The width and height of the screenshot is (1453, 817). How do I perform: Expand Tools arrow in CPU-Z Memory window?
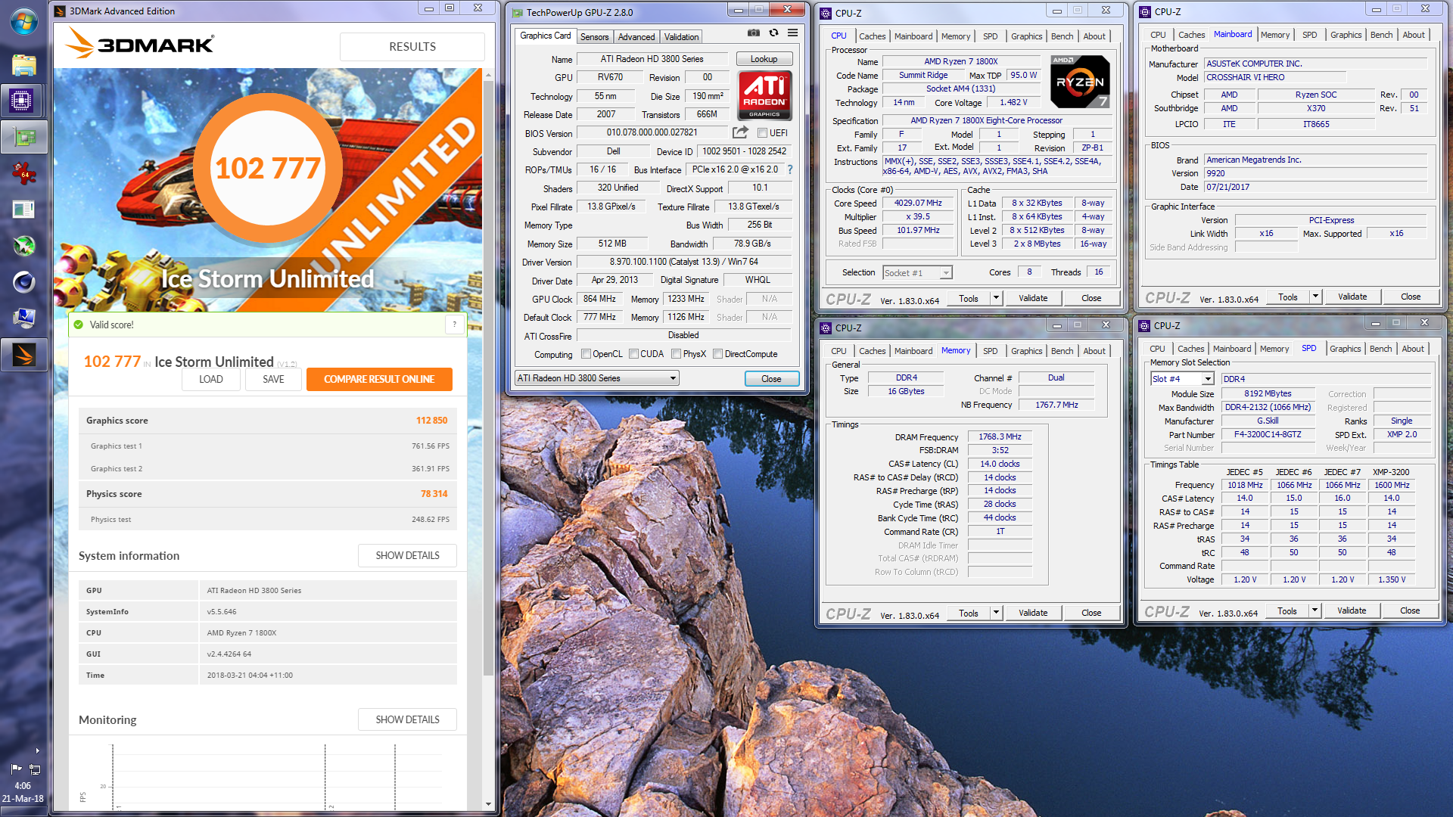996,613
